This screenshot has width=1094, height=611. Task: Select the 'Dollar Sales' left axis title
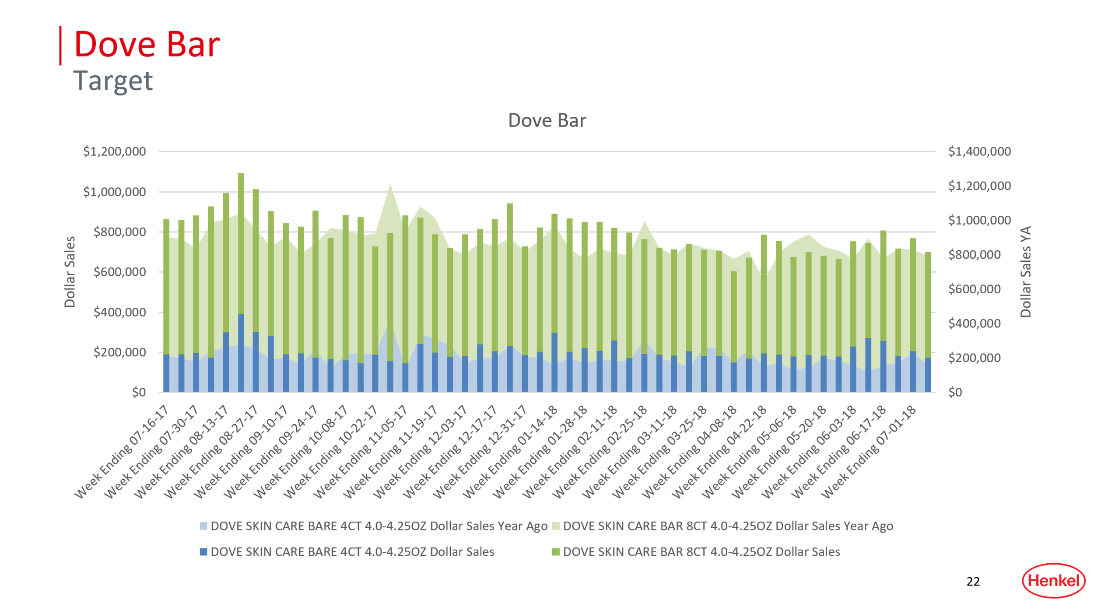(70, 272)
